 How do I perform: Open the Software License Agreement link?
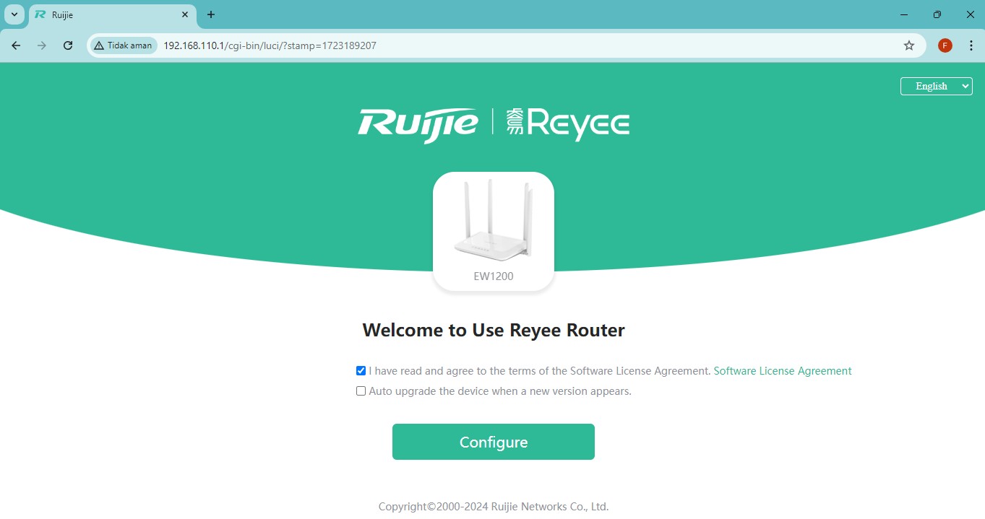(x=782, y=371)
